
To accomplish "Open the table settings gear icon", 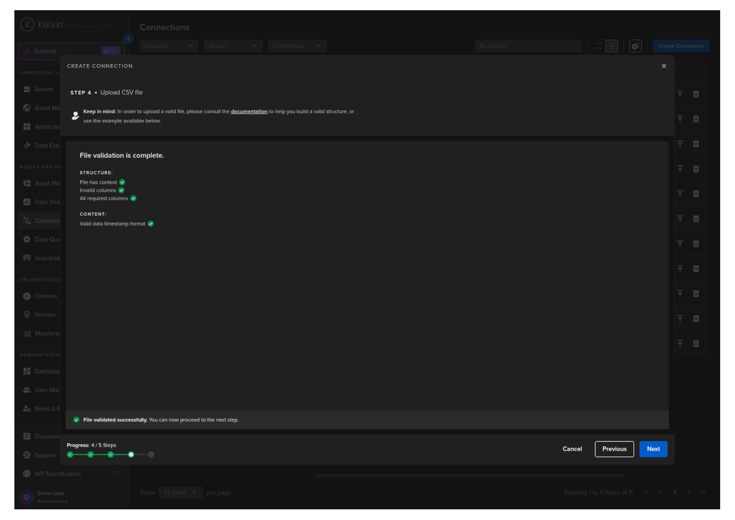I will click(635, 46).
